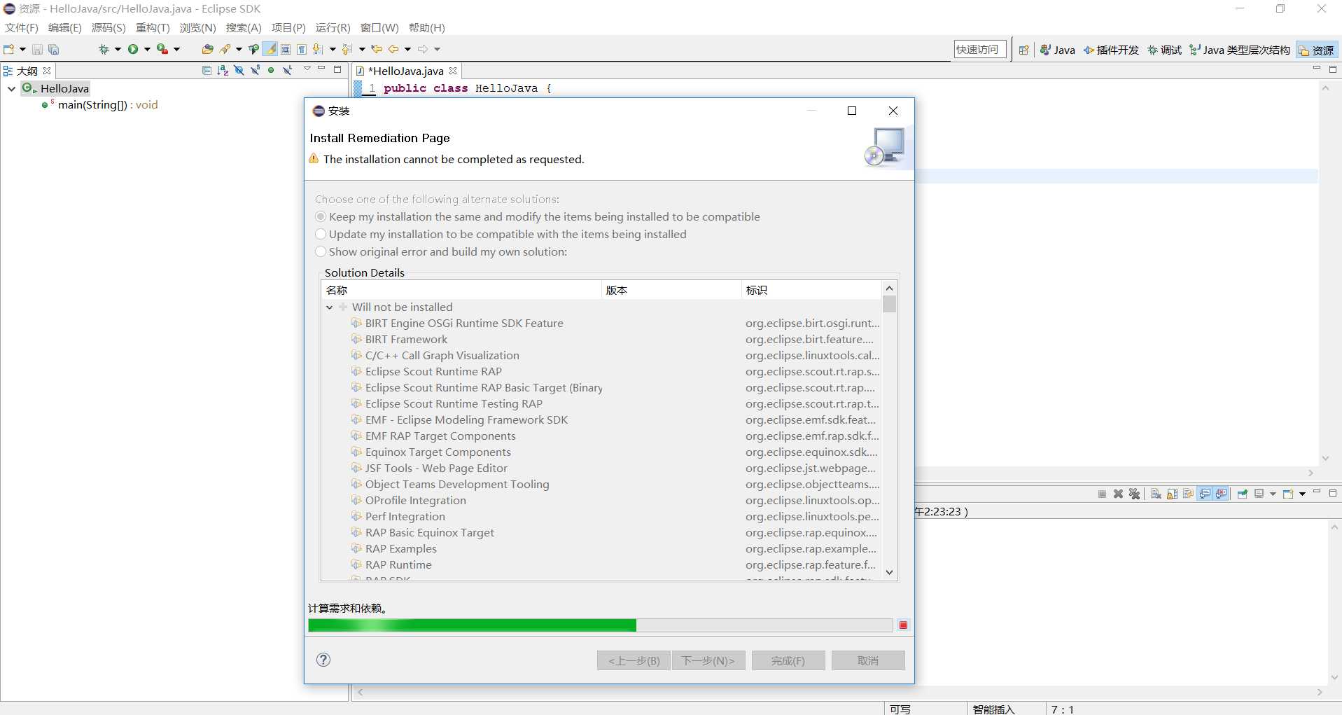
Task: Switch to the 调试 perspective
Action: 1164,50
